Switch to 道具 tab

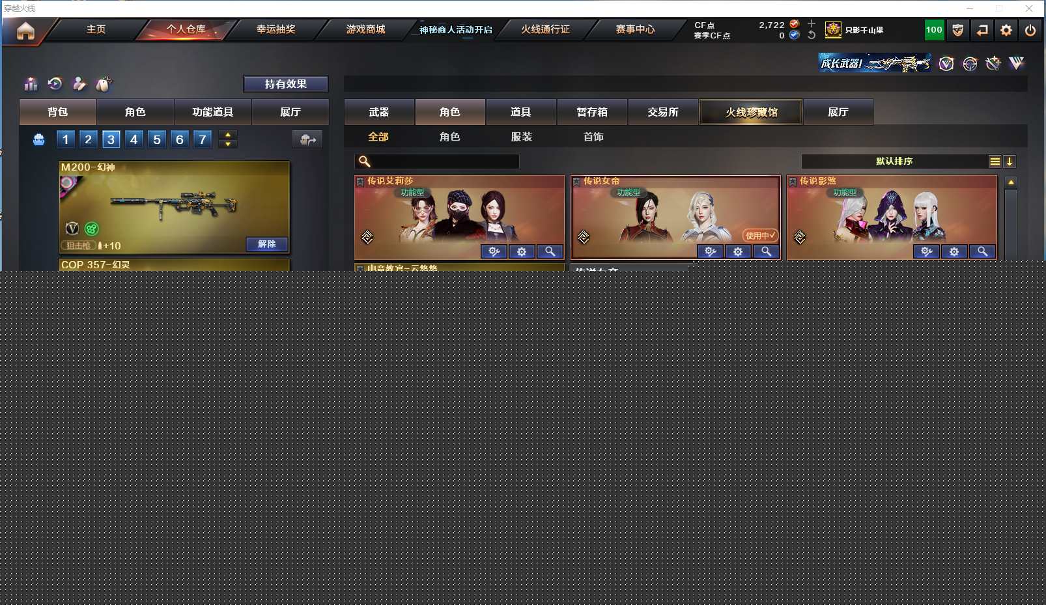pyautogui.click(x=521, y=112)
